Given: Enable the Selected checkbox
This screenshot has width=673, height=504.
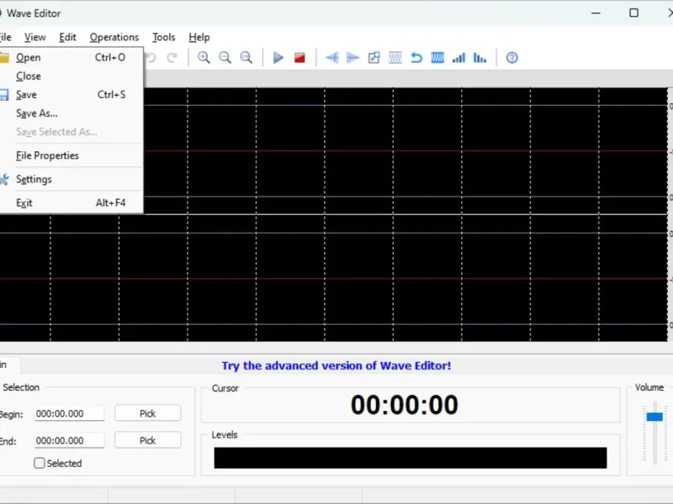Looking at the screenshot, I should [x=40, y=463].
